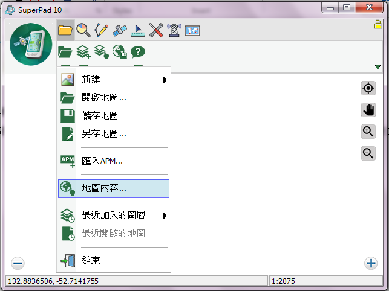The height and width of the screenshot is (291, 389).
Task: Click the round minus button at bottom left
Action: pos(18,263)
